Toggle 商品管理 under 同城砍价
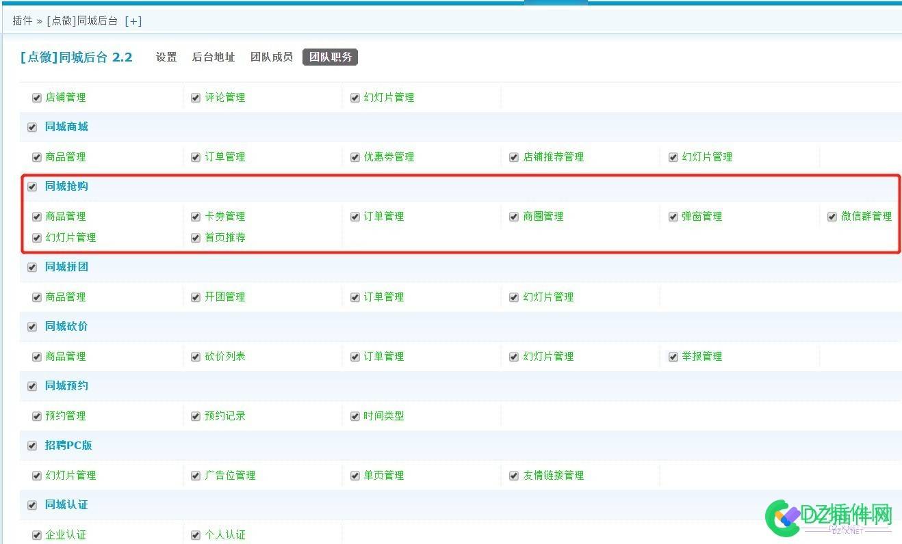The width and height of the screenshot is (902, 544). [x=37, y=357]
